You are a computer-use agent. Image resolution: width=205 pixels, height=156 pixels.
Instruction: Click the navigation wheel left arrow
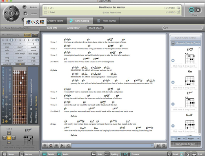click(x=6, y=13)
